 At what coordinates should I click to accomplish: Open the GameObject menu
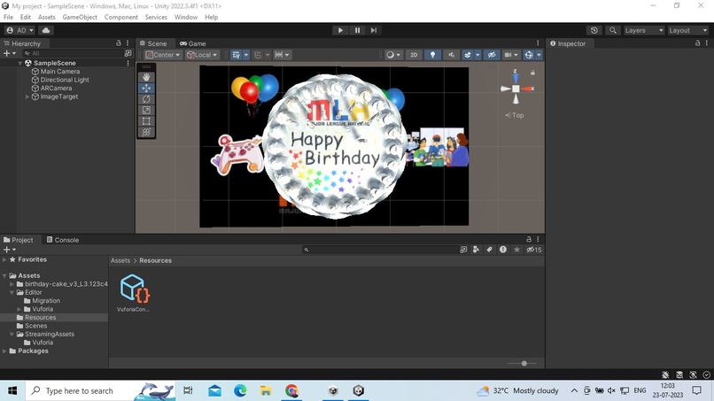coord(80,17)
